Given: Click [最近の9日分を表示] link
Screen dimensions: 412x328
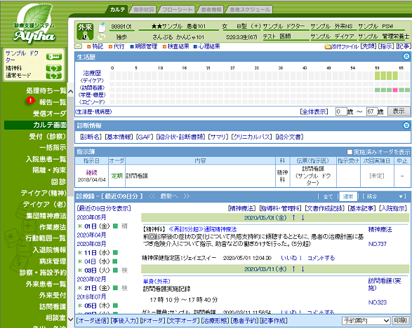Looking at the screenshot, I should click(x=104, y=208).
